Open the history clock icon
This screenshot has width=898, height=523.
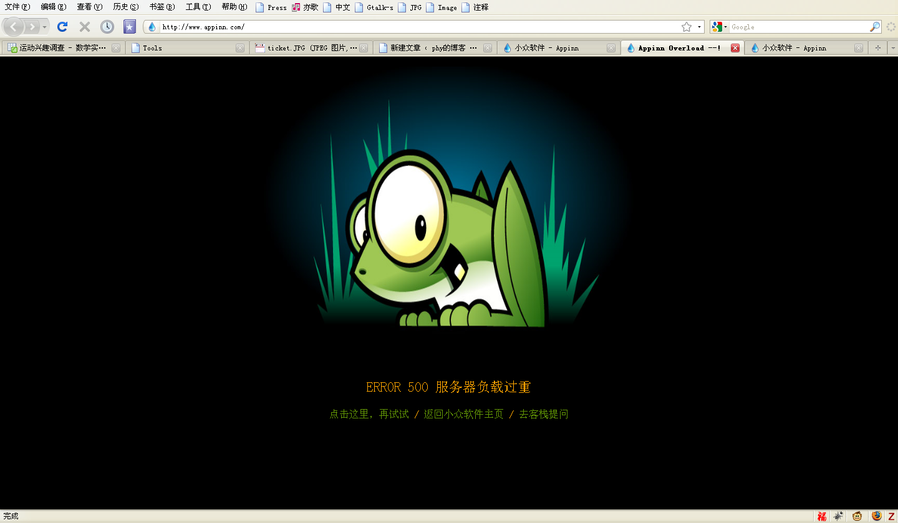(x=107, y=27)
